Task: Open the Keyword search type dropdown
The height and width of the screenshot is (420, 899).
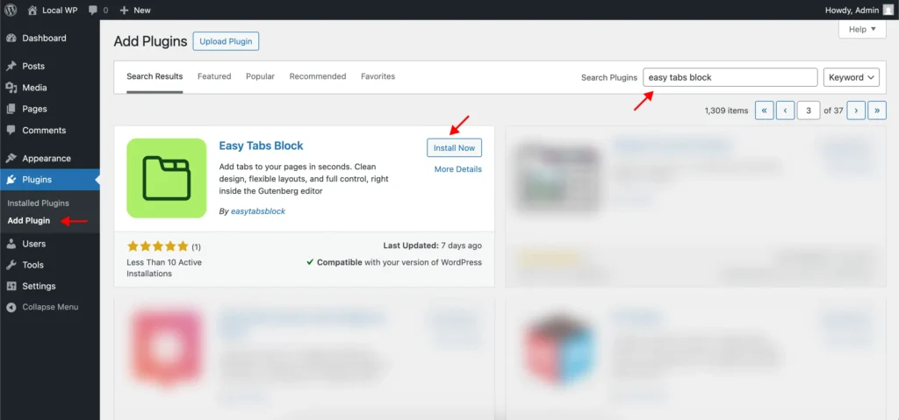Action: point(852,77)
